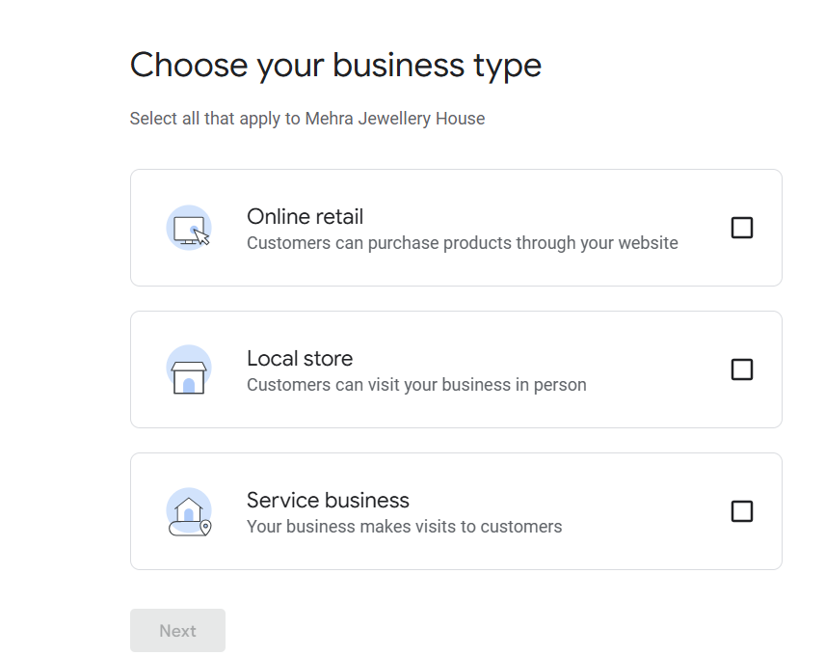
Task: Choose the Local store option title
Action: [x=300, y=359]
